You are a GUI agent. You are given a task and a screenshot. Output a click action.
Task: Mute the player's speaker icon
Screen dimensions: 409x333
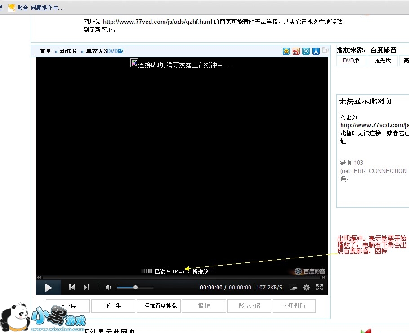(108, 288)
